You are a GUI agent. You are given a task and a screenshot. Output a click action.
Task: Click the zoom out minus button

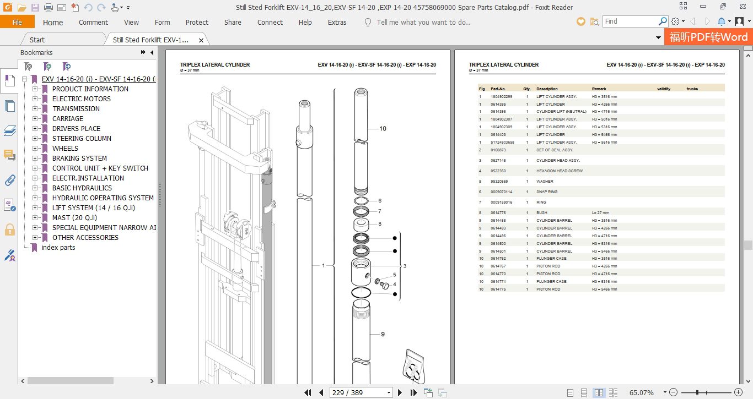pyautogui.click(x=673, y=392)
